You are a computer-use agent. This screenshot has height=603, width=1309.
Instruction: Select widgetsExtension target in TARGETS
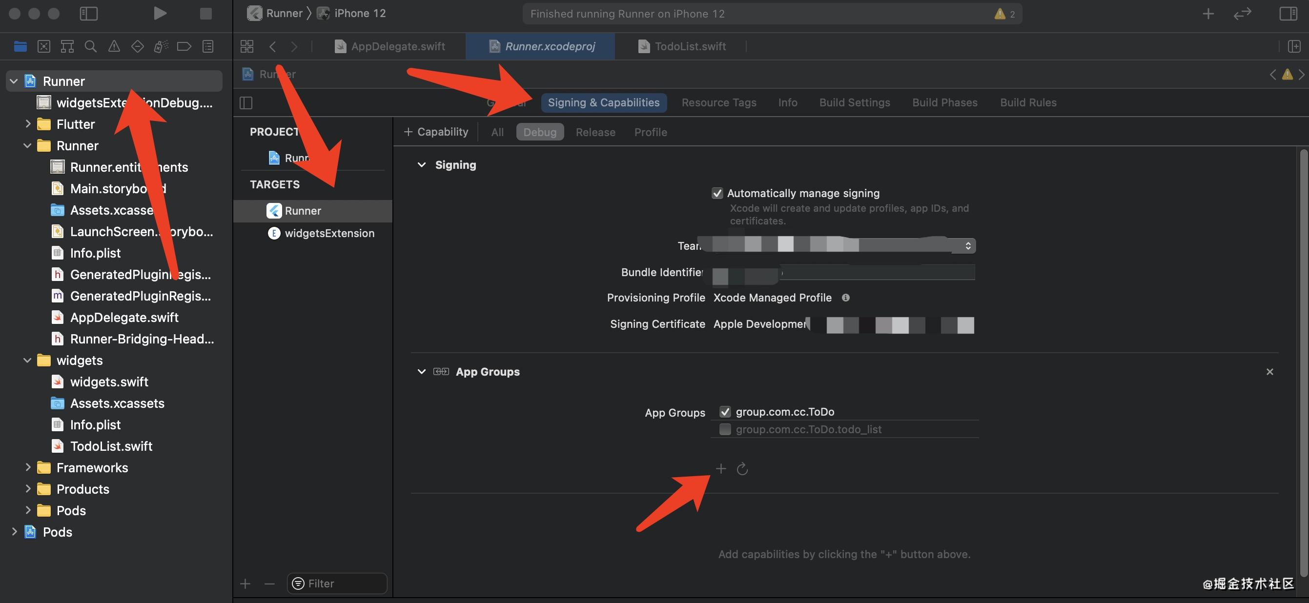coord(330,233)
